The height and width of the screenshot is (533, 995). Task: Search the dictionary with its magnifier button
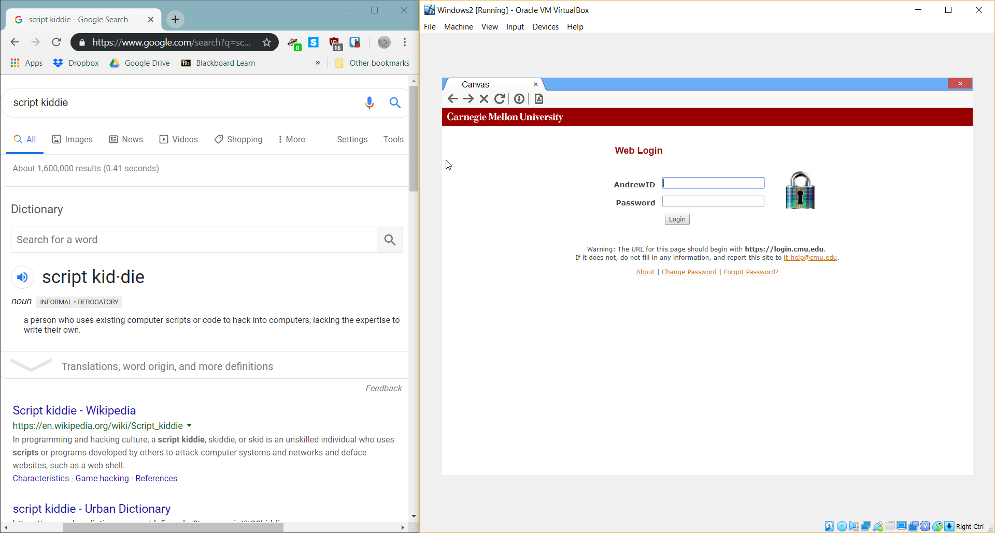(x=390, y=240)
